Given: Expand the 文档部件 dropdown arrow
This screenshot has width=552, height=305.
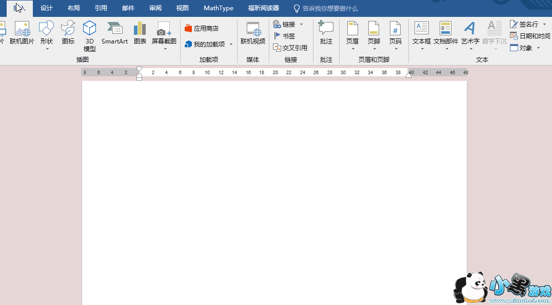Looking at the screenshot, I should [x=447, y=49].
